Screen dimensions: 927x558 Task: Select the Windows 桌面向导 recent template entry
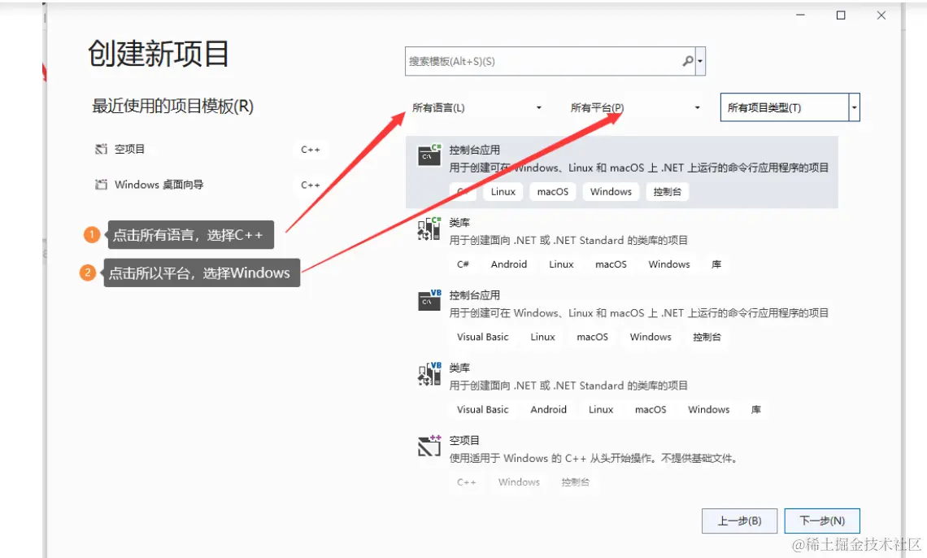pos(159,185)
